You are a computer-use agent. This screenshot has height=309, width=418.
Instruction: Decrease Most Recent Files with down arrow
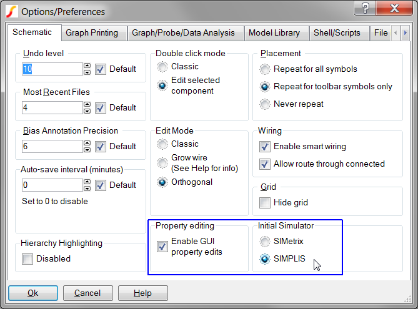pos(87,111)
